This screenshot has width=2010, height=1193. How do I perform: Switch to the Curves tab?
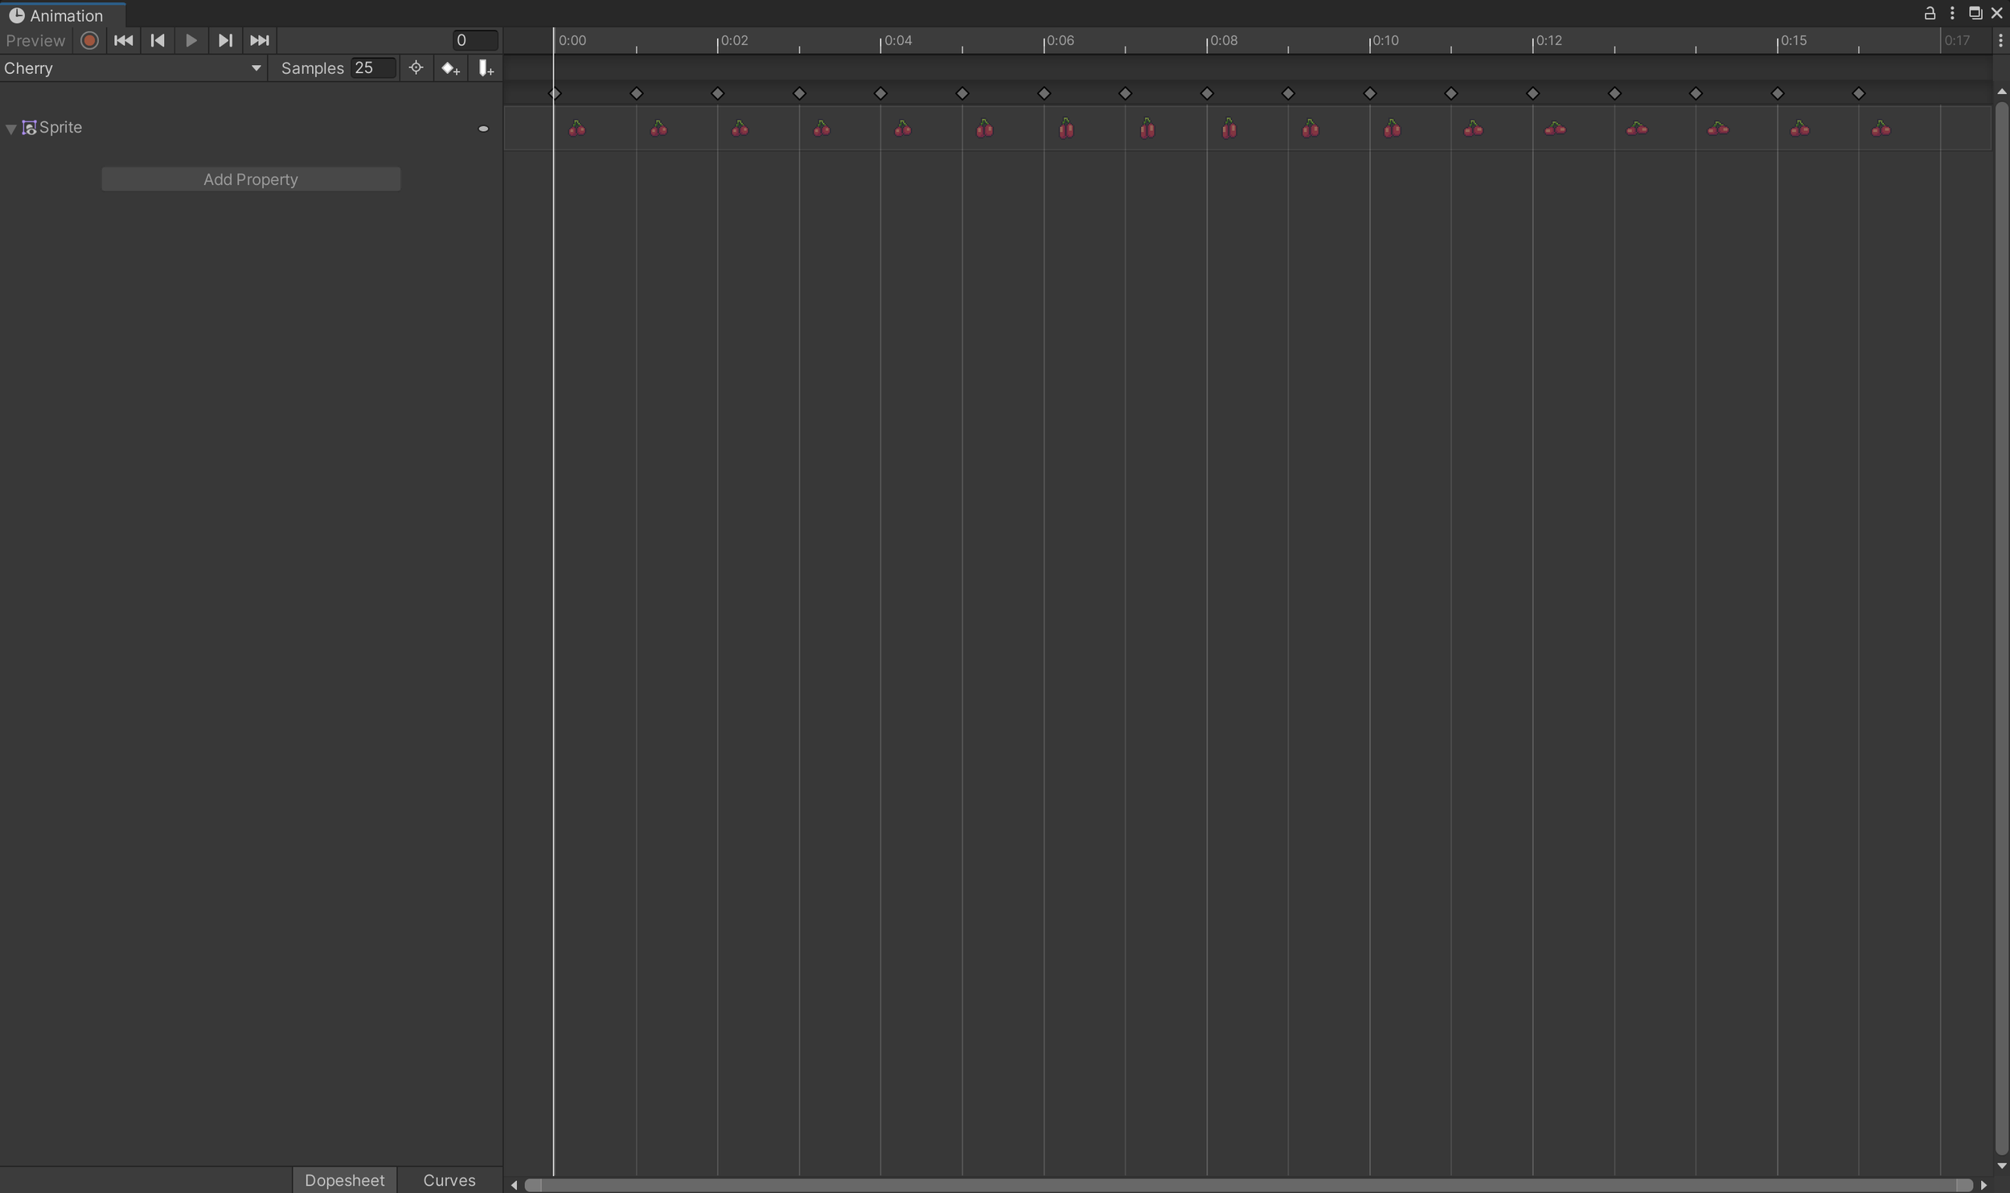(x=449, y=1180)
